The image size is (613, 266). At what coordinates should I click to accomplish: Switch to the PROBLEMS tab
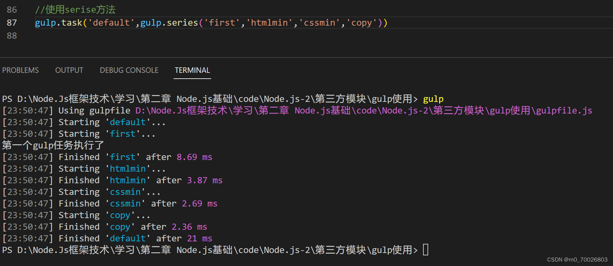[21, 70]
